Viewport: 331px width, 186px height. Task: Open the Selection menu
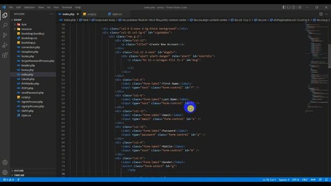click(x=29, y=7)
